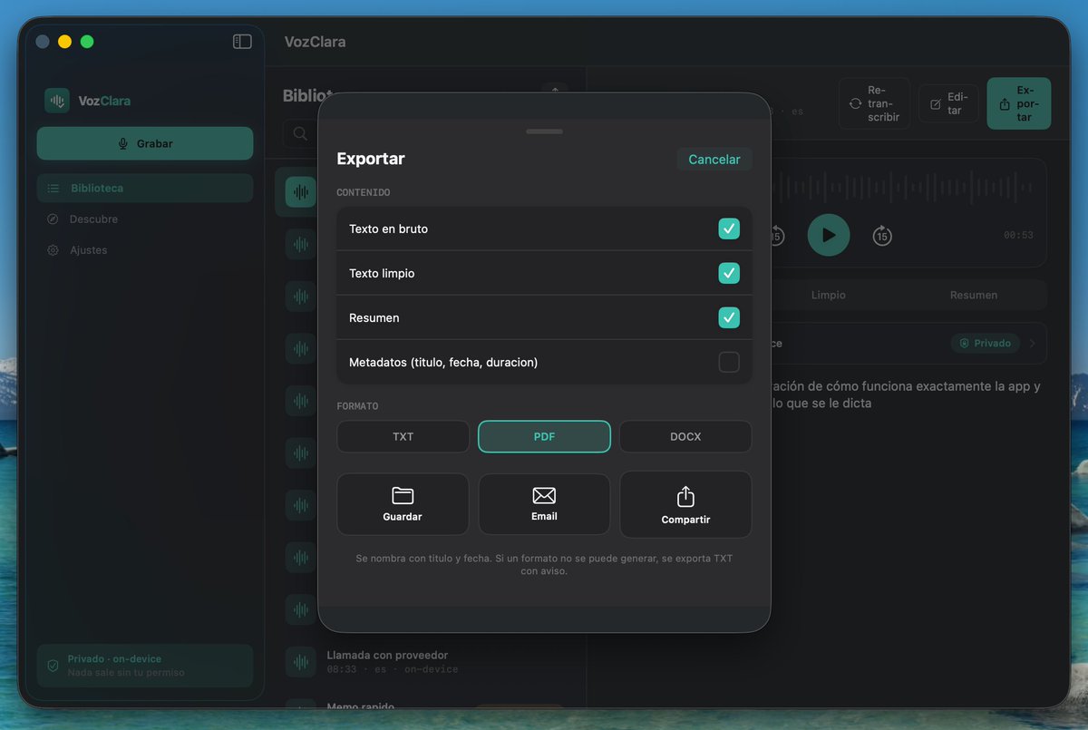Select PDF format
This screenshot has width=1088, height=730.
pos(544,436)
